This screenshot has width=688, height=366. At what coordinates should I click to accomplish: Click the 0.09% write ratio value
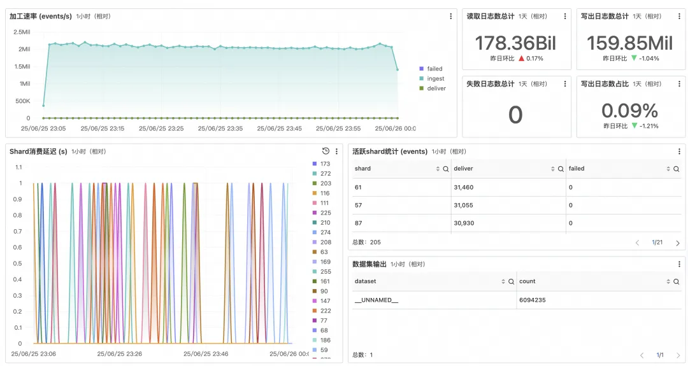(x=629, y=111)
